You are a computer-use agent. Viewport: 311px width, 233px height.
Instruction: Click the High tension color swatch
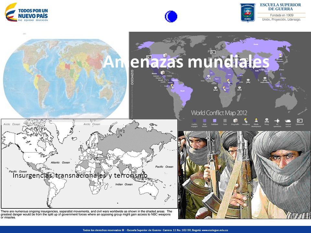click(x=204, y=120)
